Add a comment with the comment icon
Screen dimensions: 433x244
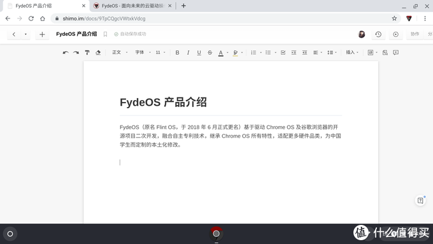coord(395,52)
